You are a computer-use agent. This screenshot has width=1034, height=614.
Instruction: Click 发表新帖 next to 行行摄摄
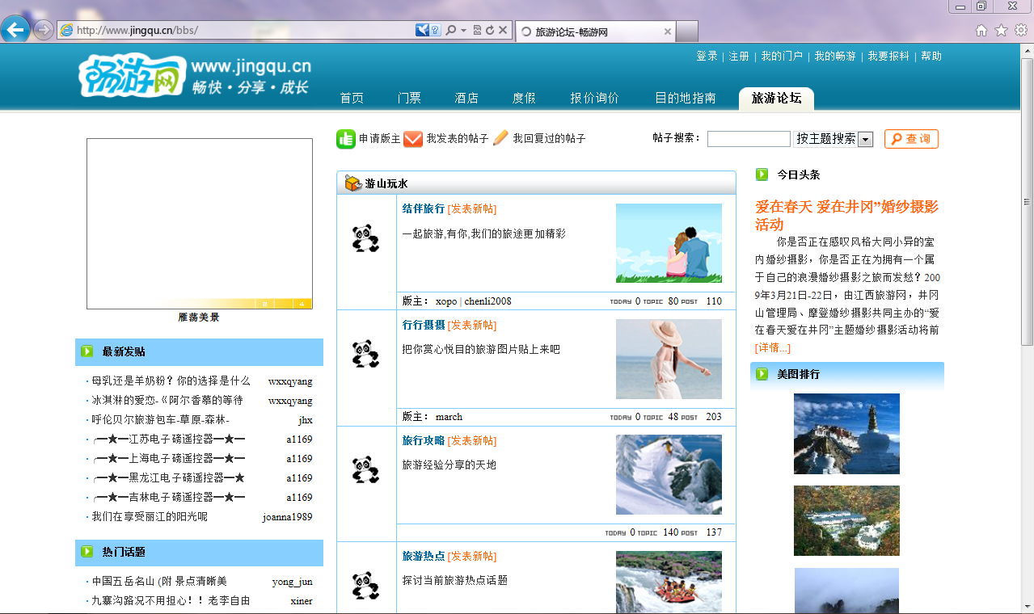click(x=472, y=325)
